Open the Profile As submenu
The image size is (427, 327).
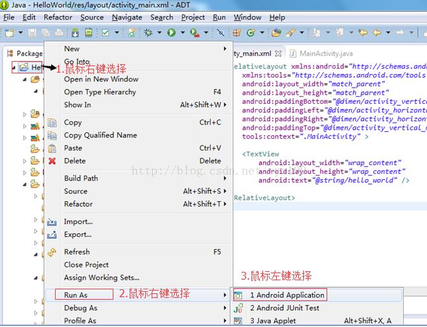[x=139, y=321]
